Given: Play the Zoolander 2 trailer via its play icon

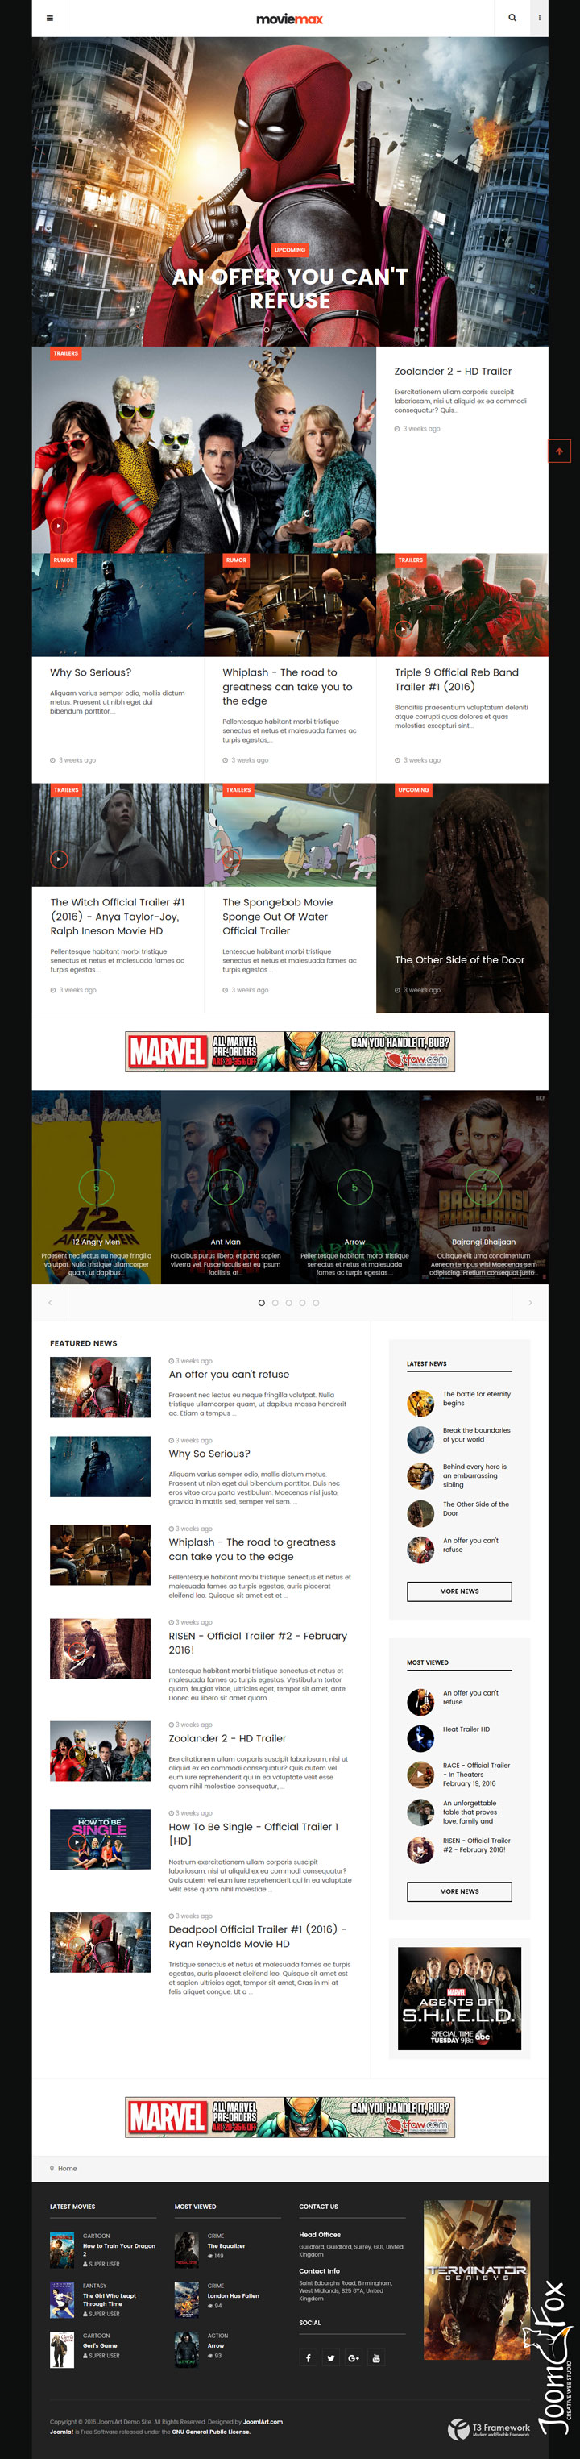Looking at the screenshot, I should [x=59, y=525].
